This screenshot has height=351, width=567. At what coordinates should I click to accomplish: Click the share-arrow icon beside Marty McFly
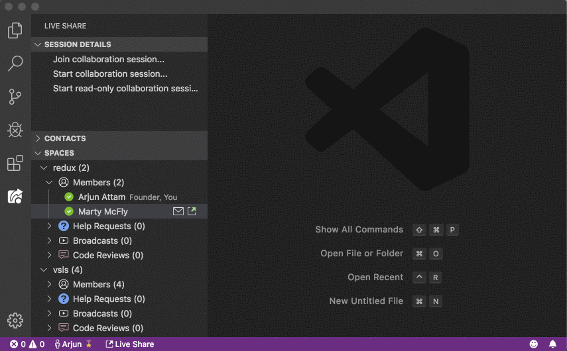pos(192,211)
